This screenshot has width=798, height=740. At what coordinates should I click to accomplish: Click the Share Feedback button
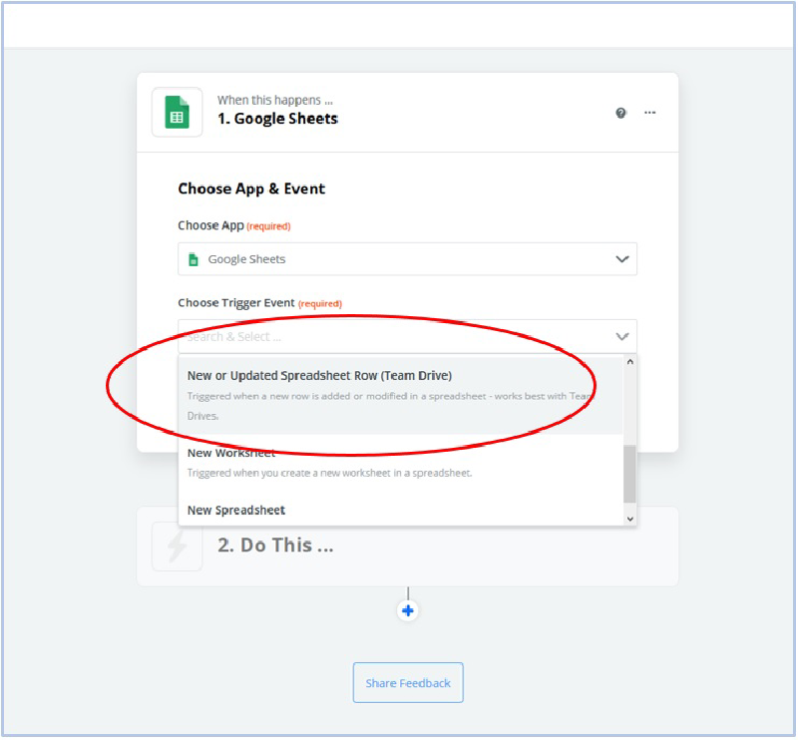click(408, 683)
